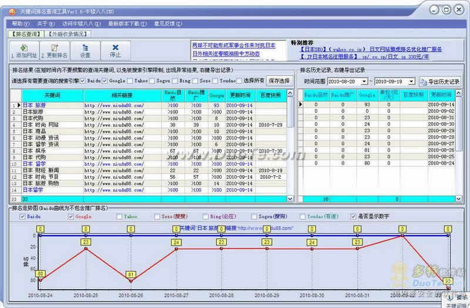
Task: Click the Update Ranking (更新排名) toolbar icon
Action: click(x=55, y=51)
